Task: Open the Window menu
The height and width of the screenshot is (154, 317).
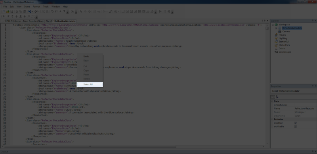Action: coord(55,7)
